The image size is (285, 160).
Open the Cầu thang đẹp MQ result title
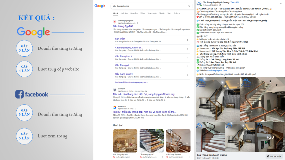click(123, 26)
